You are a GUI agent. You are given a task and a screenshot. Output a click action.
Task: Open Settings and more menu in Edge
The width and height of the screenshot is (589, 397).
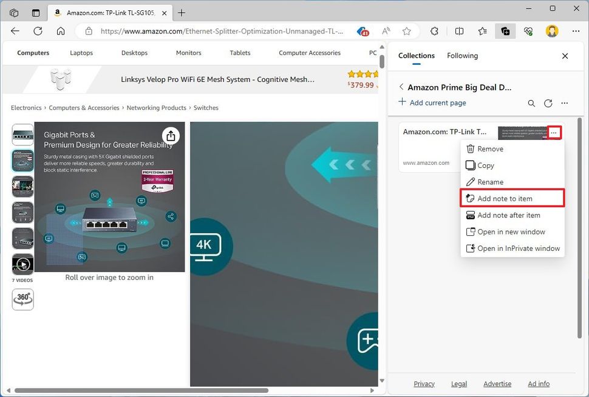point(576,31)
